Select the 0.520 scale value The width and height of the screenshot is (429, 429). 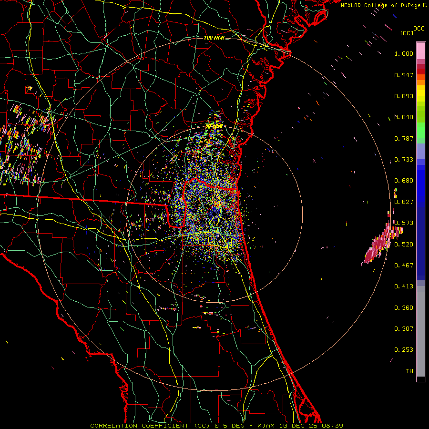click(x=404, y=244)
